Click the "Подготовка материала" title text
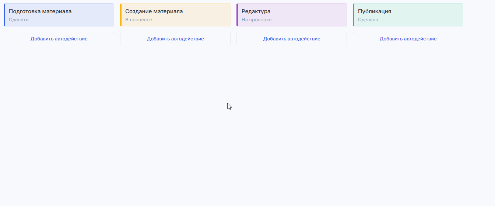Image resolution: width=495 pixels, height=206 pixels. tap(40, 11)
